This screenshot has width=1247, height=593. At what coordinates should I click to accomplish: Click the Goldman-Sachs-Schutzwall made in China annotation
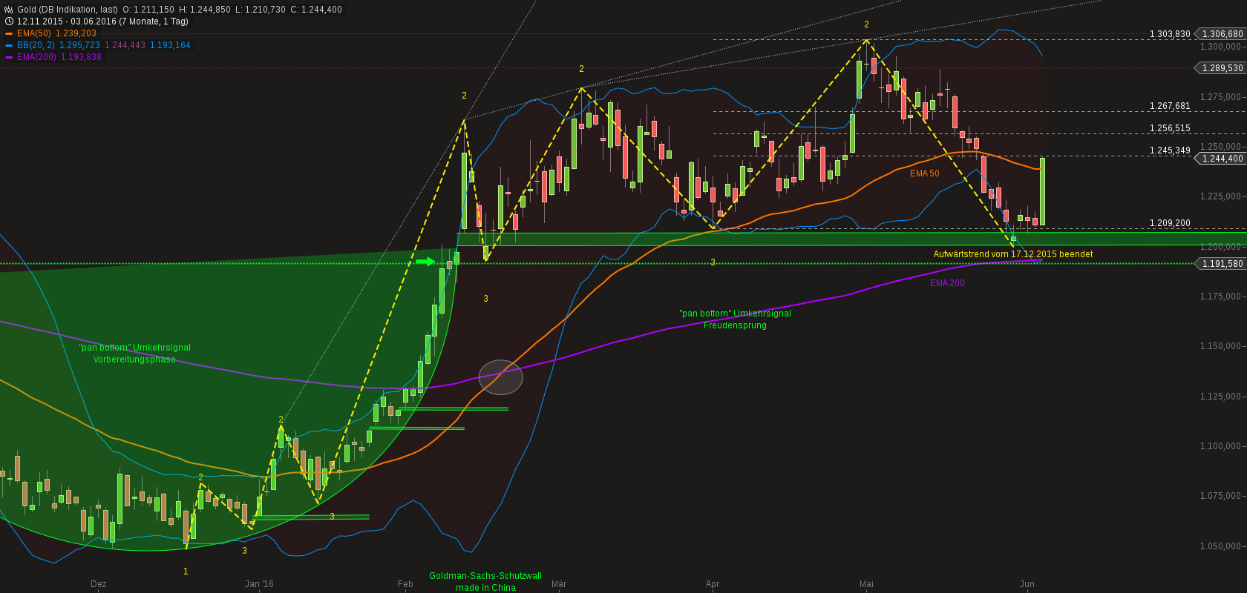pos(485,582)
